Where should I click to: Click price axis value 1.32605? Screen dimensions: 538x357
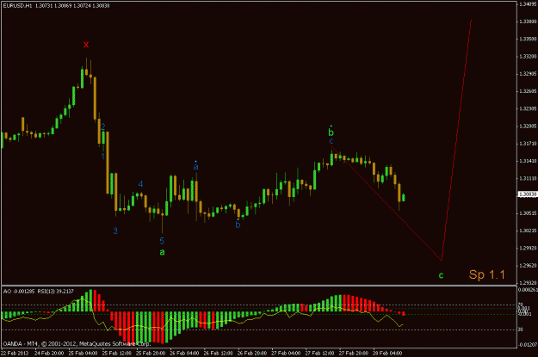click(x=528, y=91)
